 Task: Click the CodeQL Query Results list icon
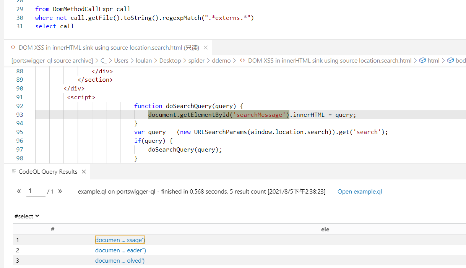(x=14, y=172)
